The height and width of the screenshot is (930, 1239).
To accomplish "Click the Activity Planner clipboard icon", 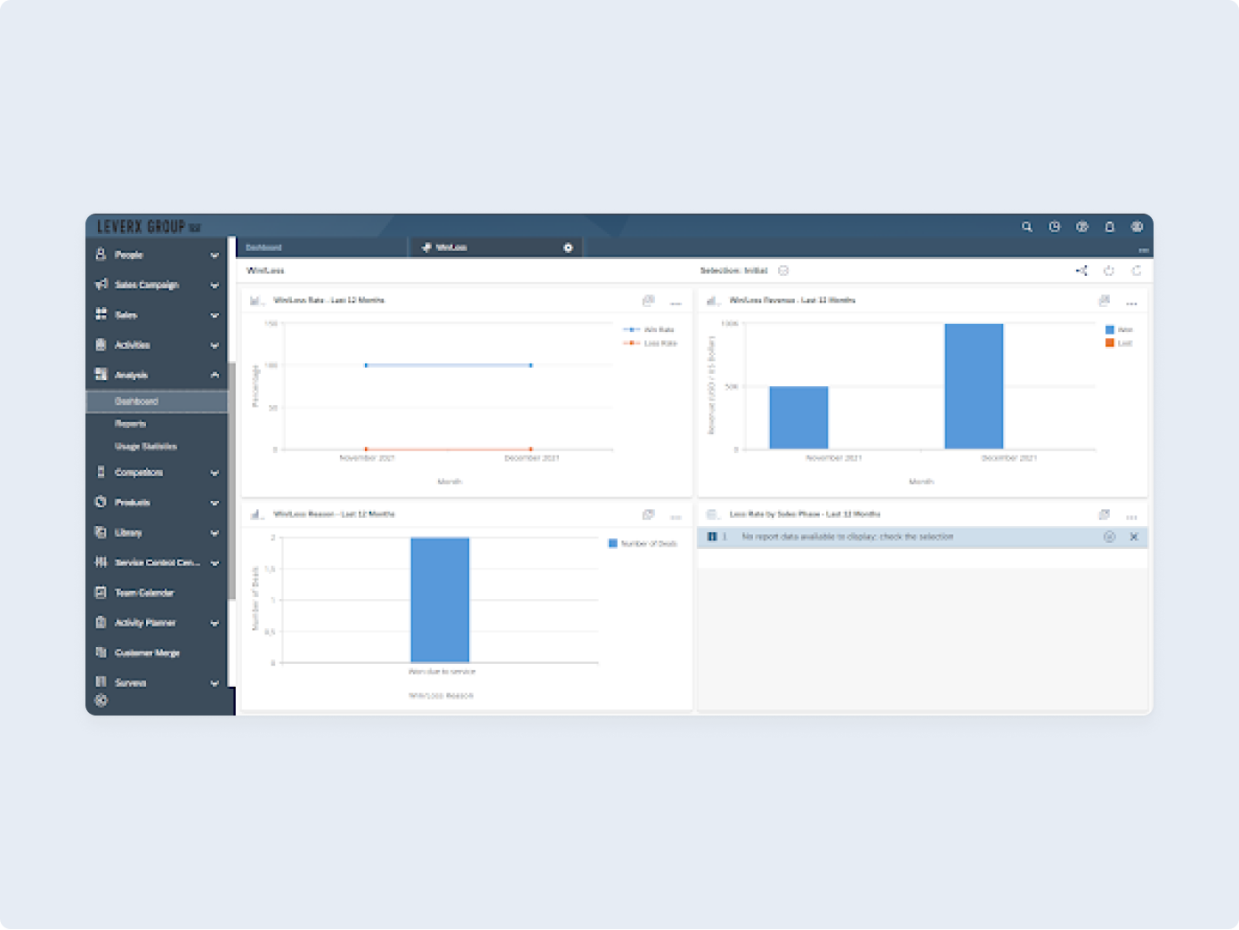I will click(x=101, y=622).
